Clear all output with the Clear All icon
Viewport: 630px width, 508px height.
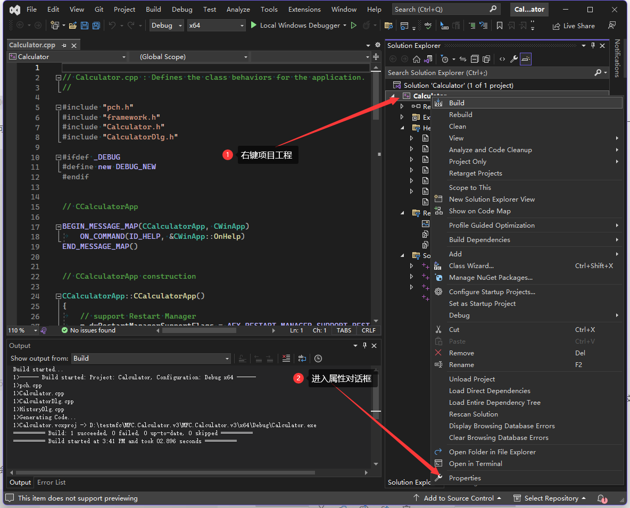tap(286, 359)
